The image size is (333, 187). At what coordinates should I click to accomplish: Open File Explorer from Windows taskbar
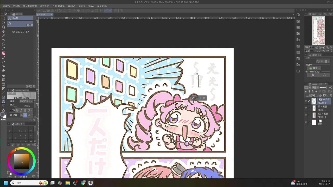pyautogui.click(x=68, y=183)
